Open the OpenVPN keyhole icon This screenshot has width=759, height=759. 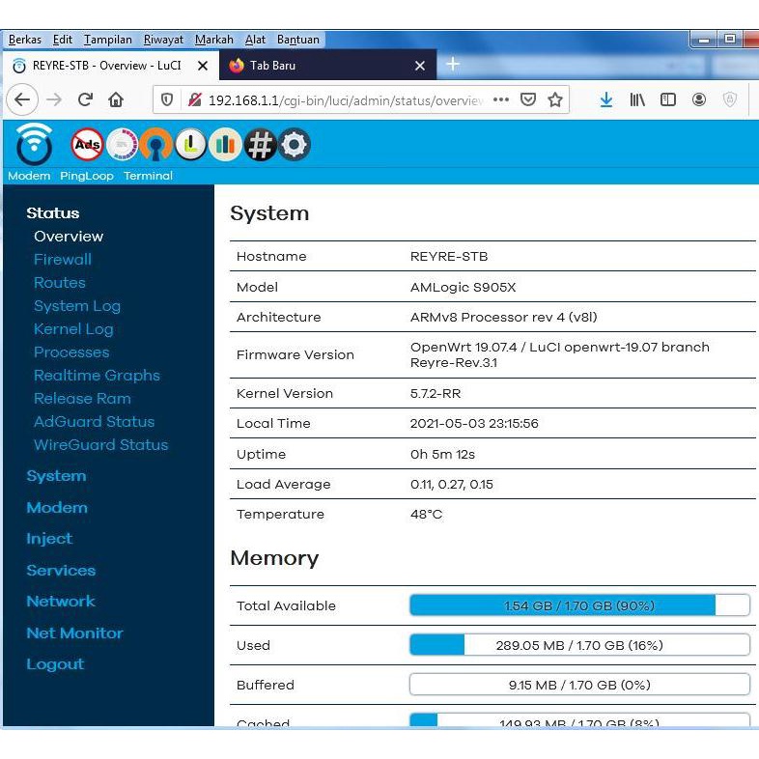coord(156,145)
